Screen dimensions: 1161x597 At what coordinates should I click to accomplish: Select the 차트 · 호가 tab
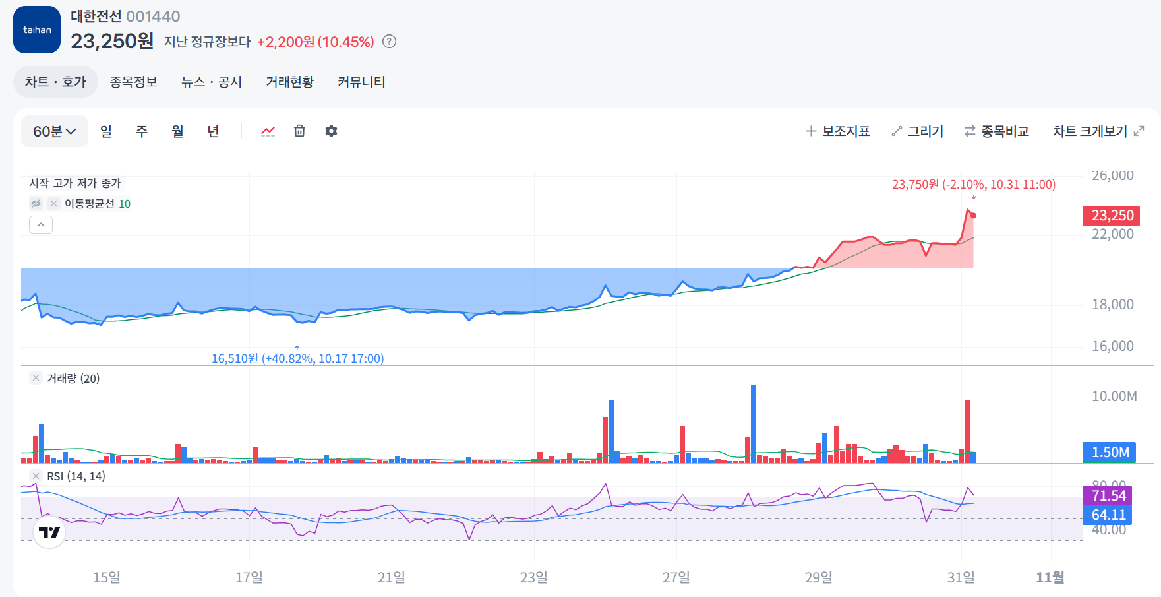point(55,82)
